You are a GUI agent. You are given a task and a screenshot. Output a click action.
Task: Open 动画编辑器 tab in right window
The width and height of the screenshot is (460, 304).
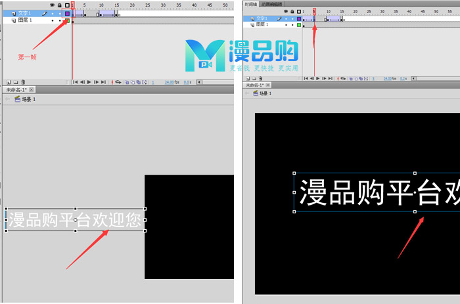(x=271, y=4)
